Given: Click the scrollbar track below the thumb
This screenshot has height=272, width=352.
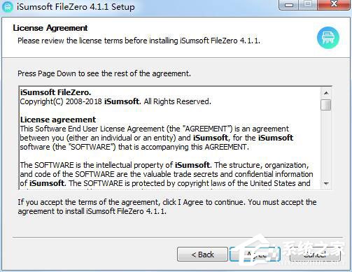Looking at the screenshot, I should click(326, 145).
